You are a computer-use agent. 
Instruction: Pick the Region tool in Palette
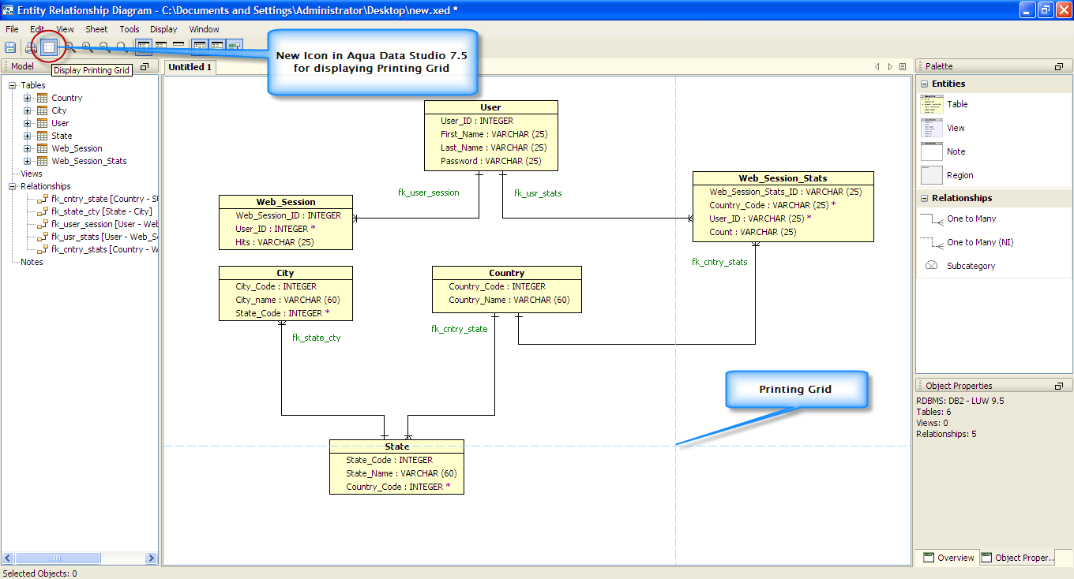click(947, 175)
